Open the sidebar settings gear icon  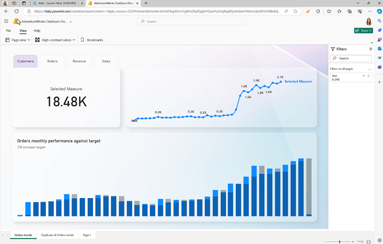click(x=379, y=240)
